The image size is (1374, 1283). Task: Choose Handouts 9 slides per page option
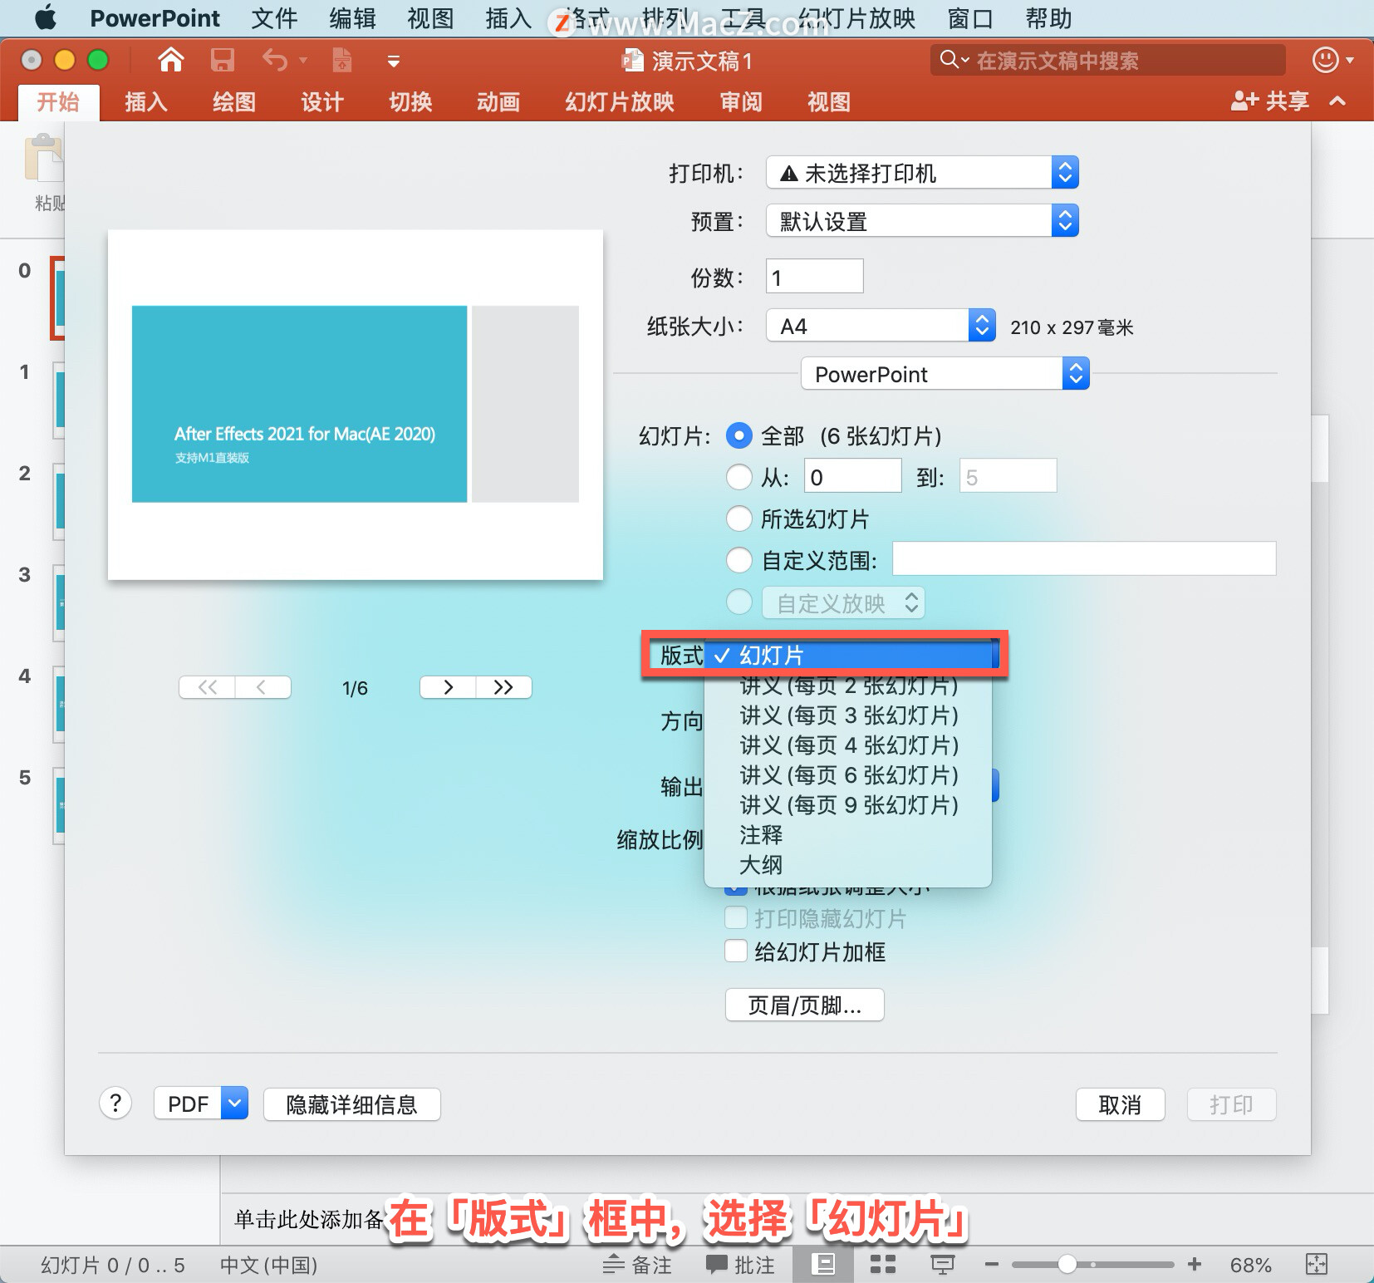tap(848, 805)
